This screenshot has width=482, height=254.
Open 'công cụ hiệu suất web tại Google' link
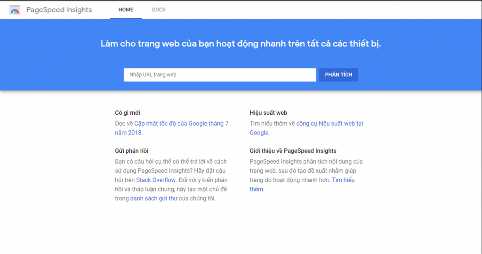point(306,128)
